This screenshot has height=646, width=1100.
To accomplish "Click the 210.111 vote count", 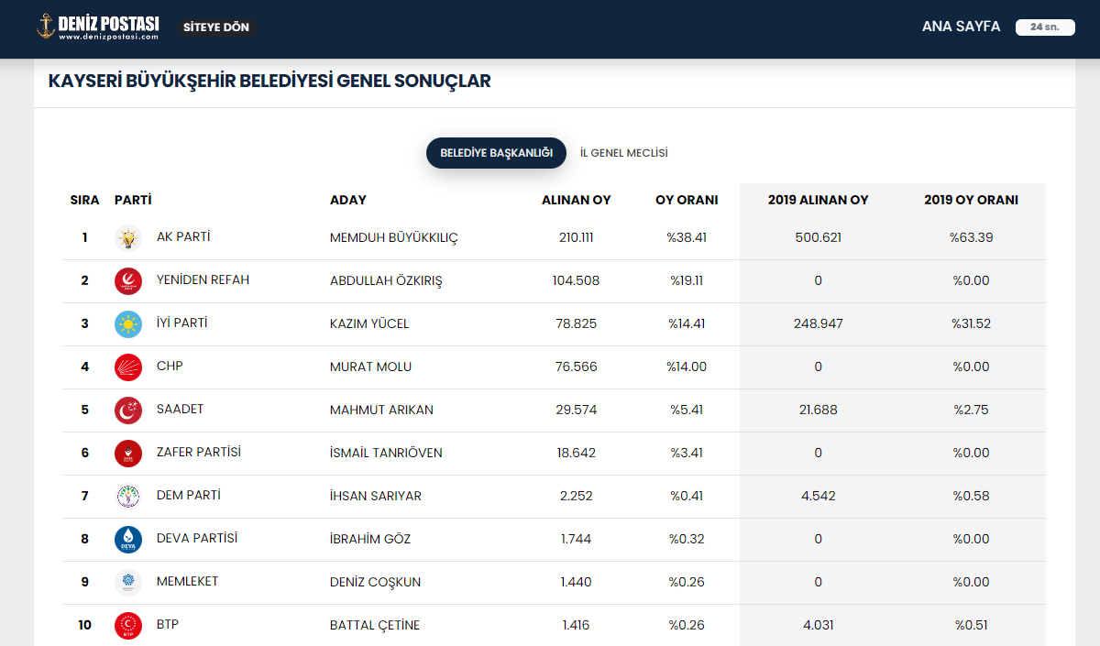I will (577, 237).
